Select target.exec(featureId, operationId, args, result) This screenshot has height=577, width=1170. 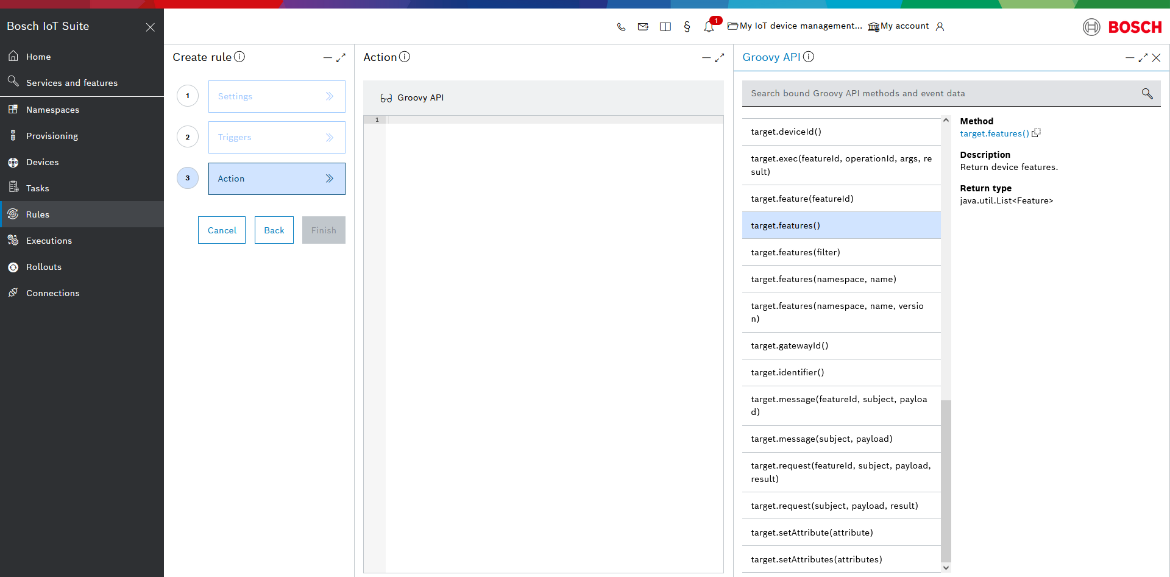tap(842, 165)
